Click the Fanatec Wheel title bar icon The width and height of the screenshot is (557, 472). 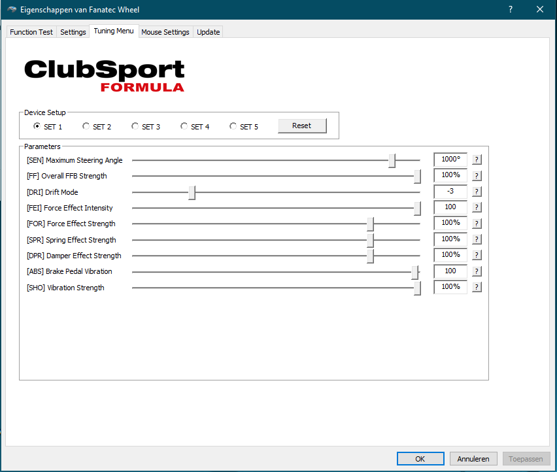point(12,10)
